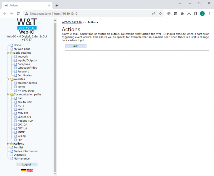Open FTP settings
Viewport: 214px width, 176px height.
point(20,140)
